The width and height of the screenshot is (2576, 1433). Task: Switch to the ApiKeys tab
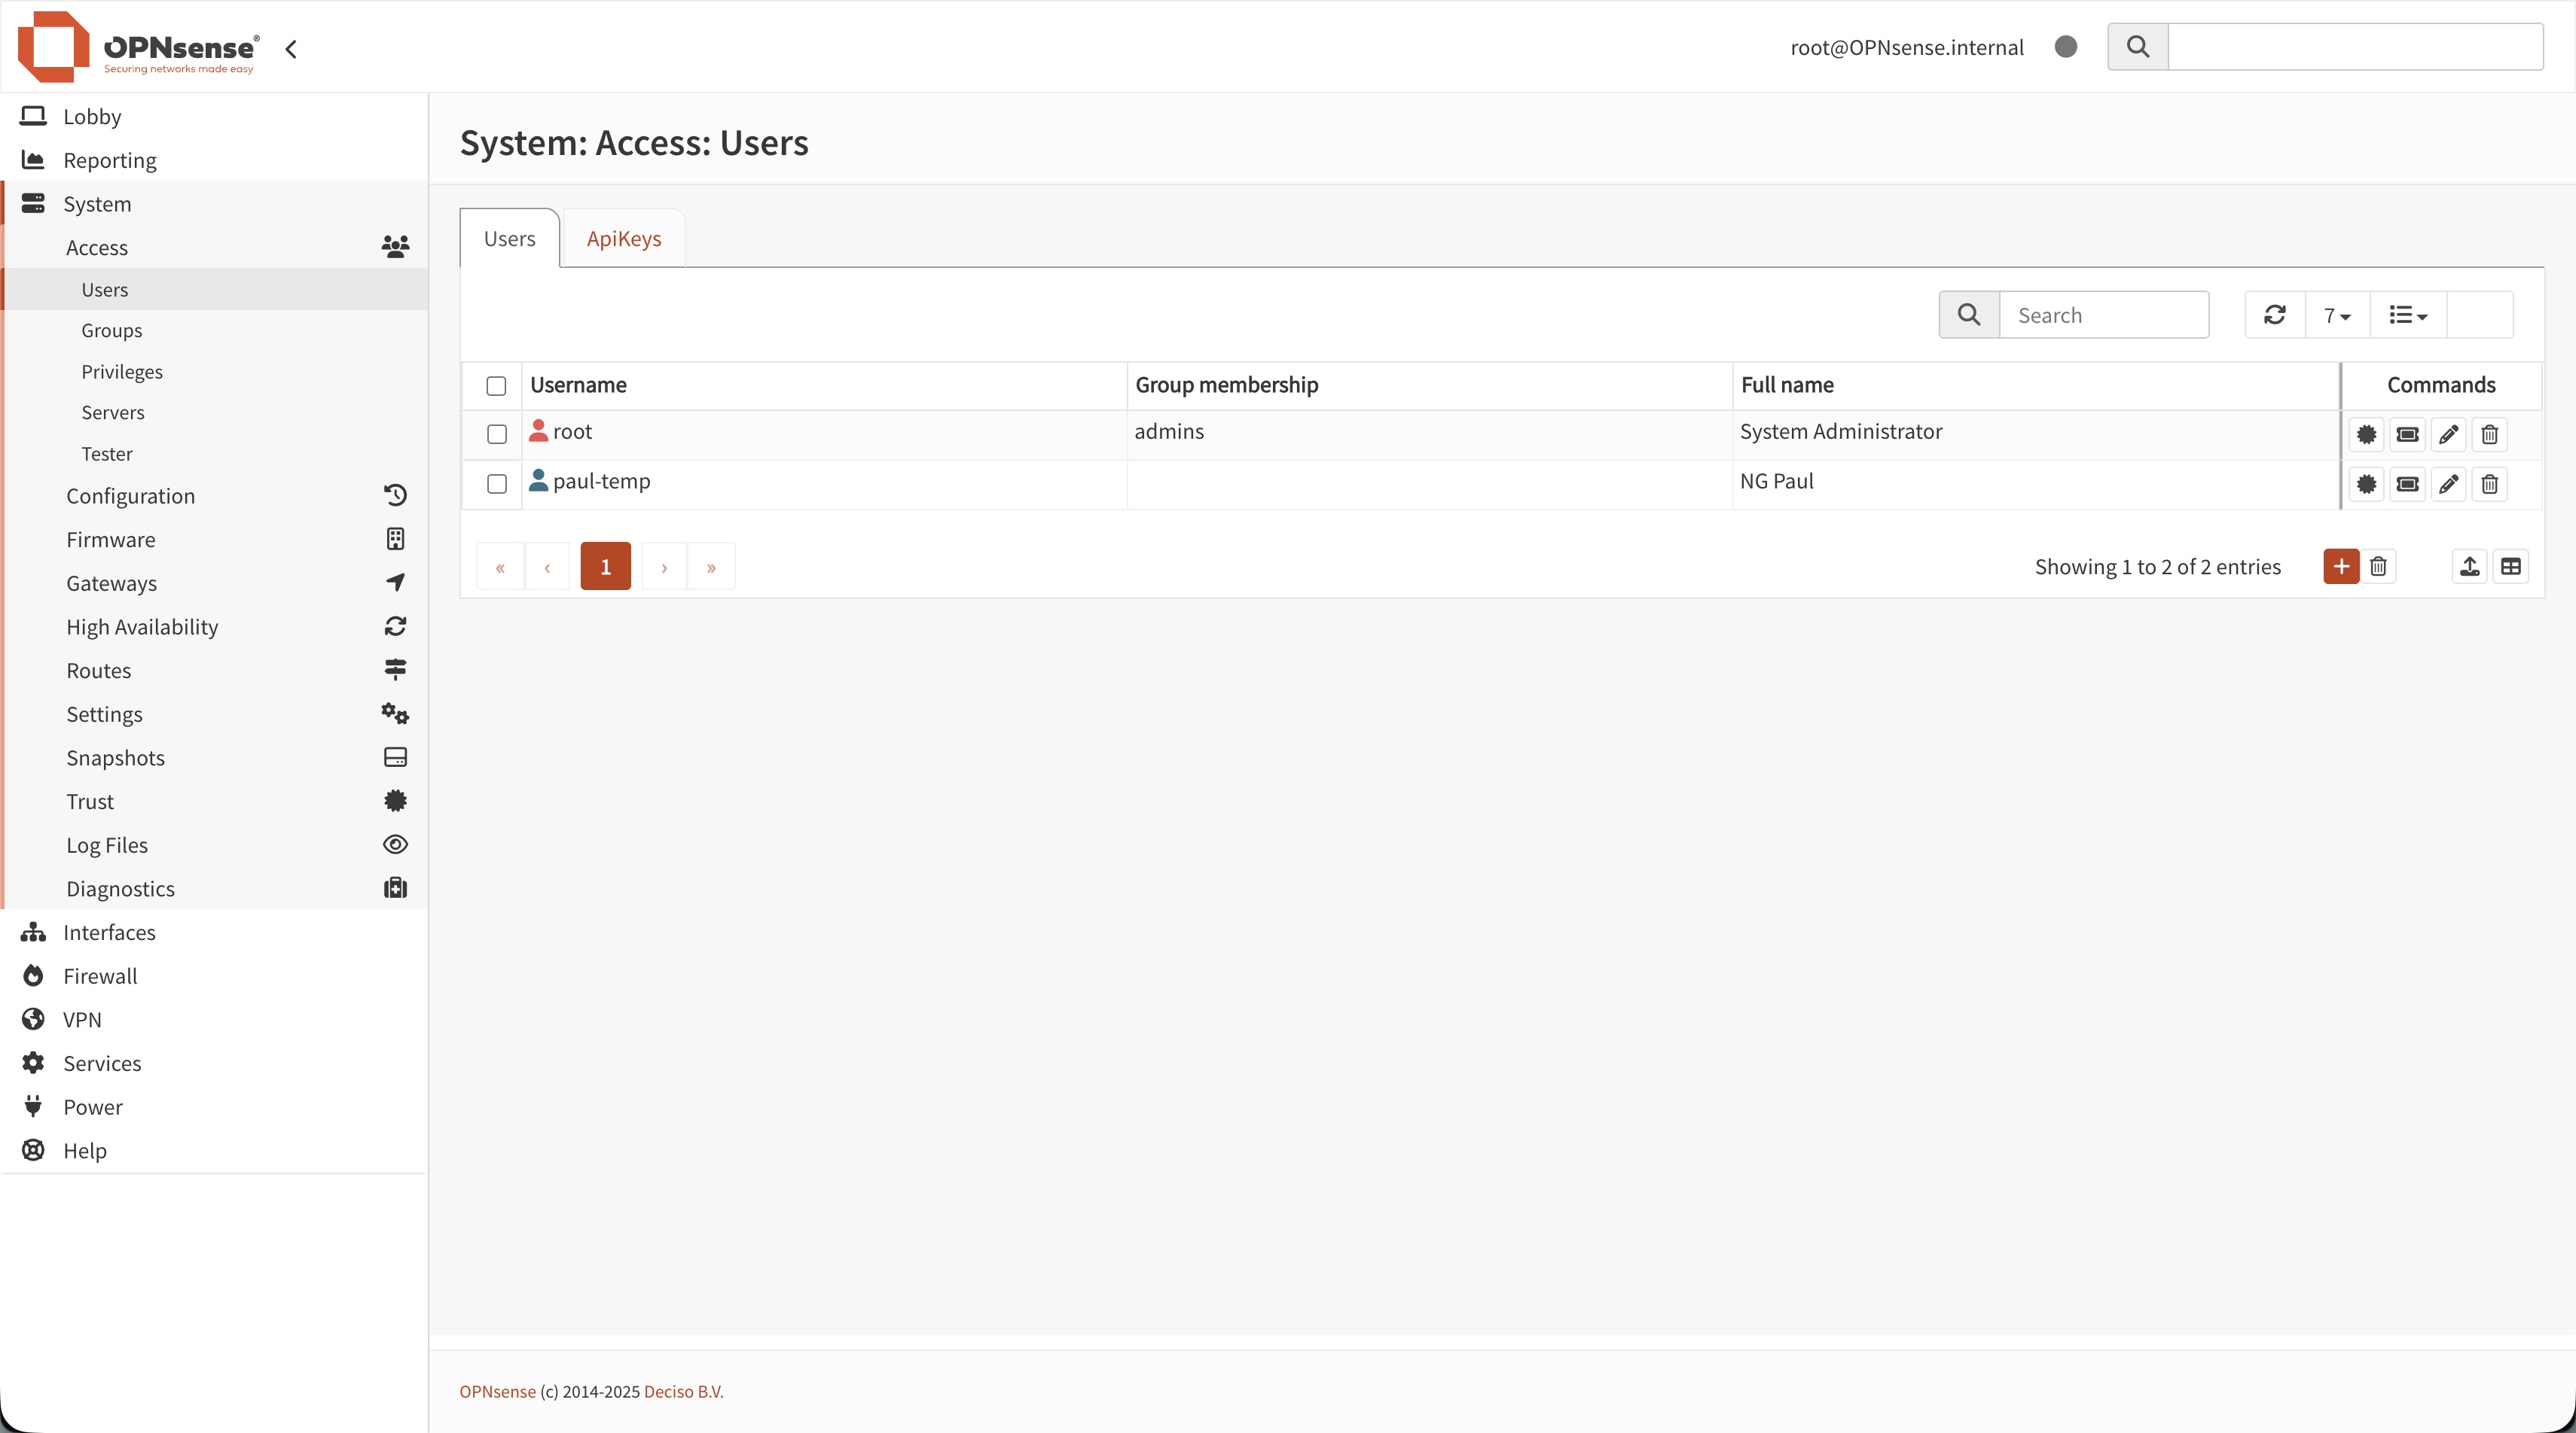pyautogui.click(x=622, y=238)
